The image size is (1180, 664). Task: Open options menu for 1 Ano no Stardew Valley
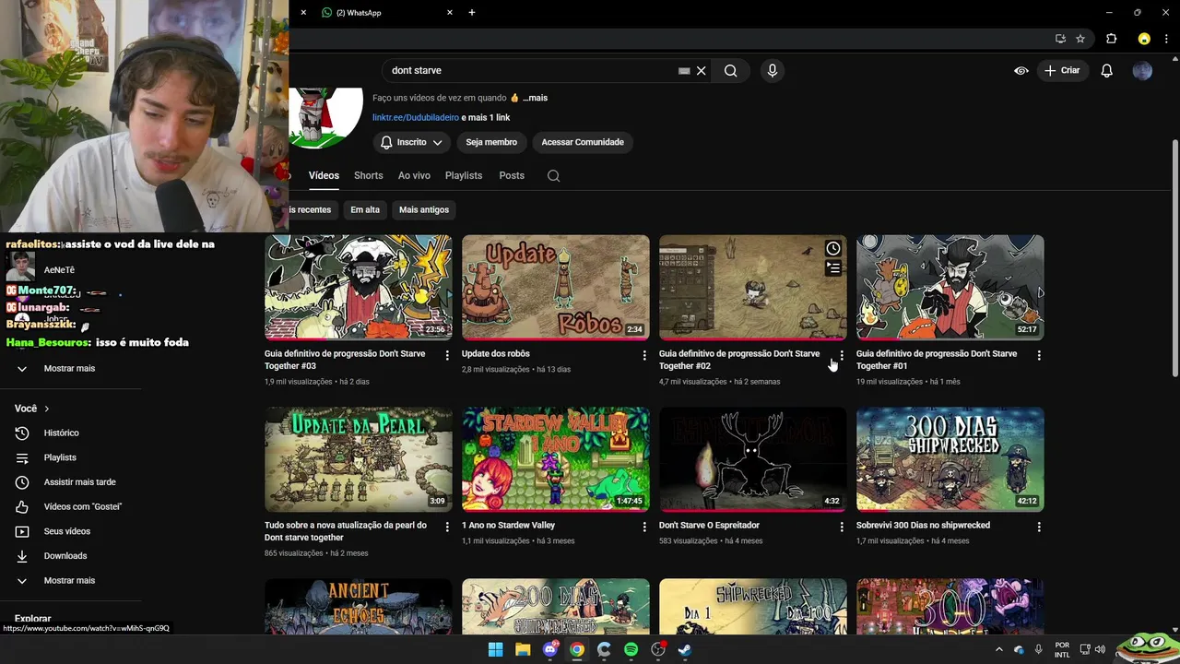[644, 527]
